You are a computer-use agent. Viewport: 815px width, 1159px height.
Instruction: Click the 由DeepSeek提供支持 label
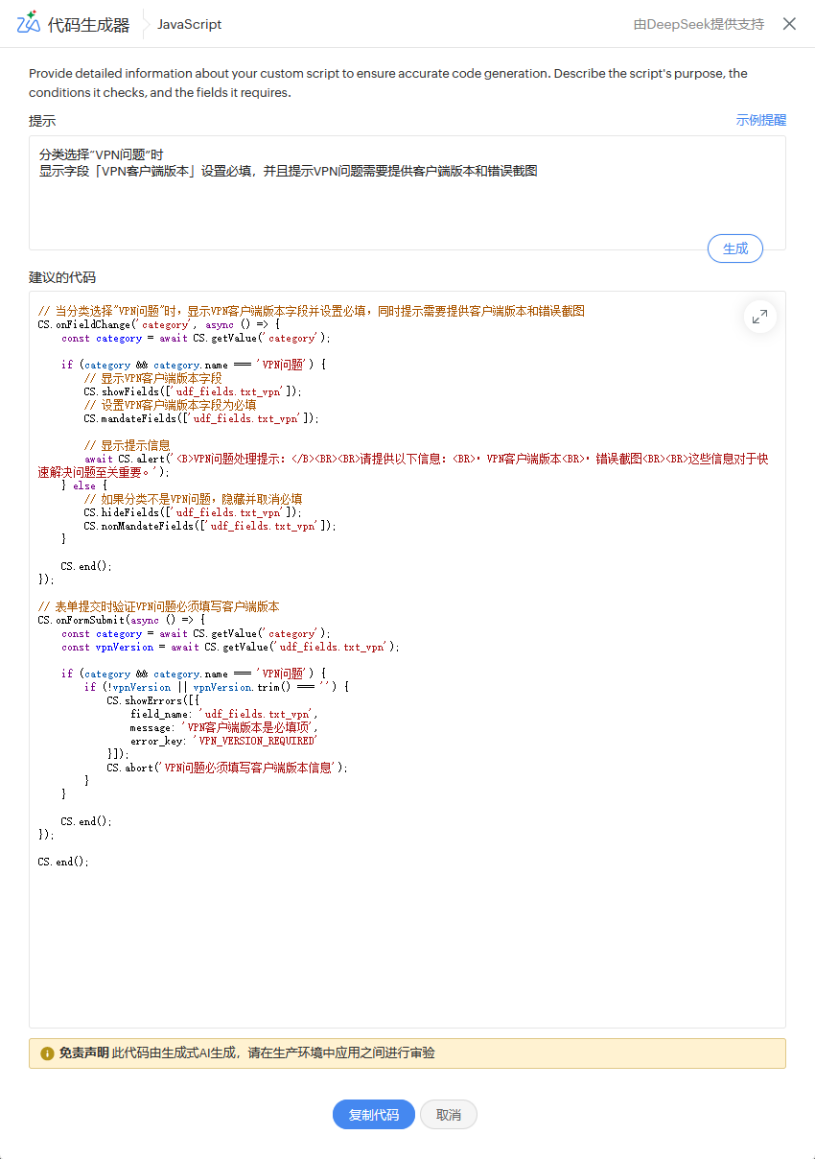tap(698, 24)
